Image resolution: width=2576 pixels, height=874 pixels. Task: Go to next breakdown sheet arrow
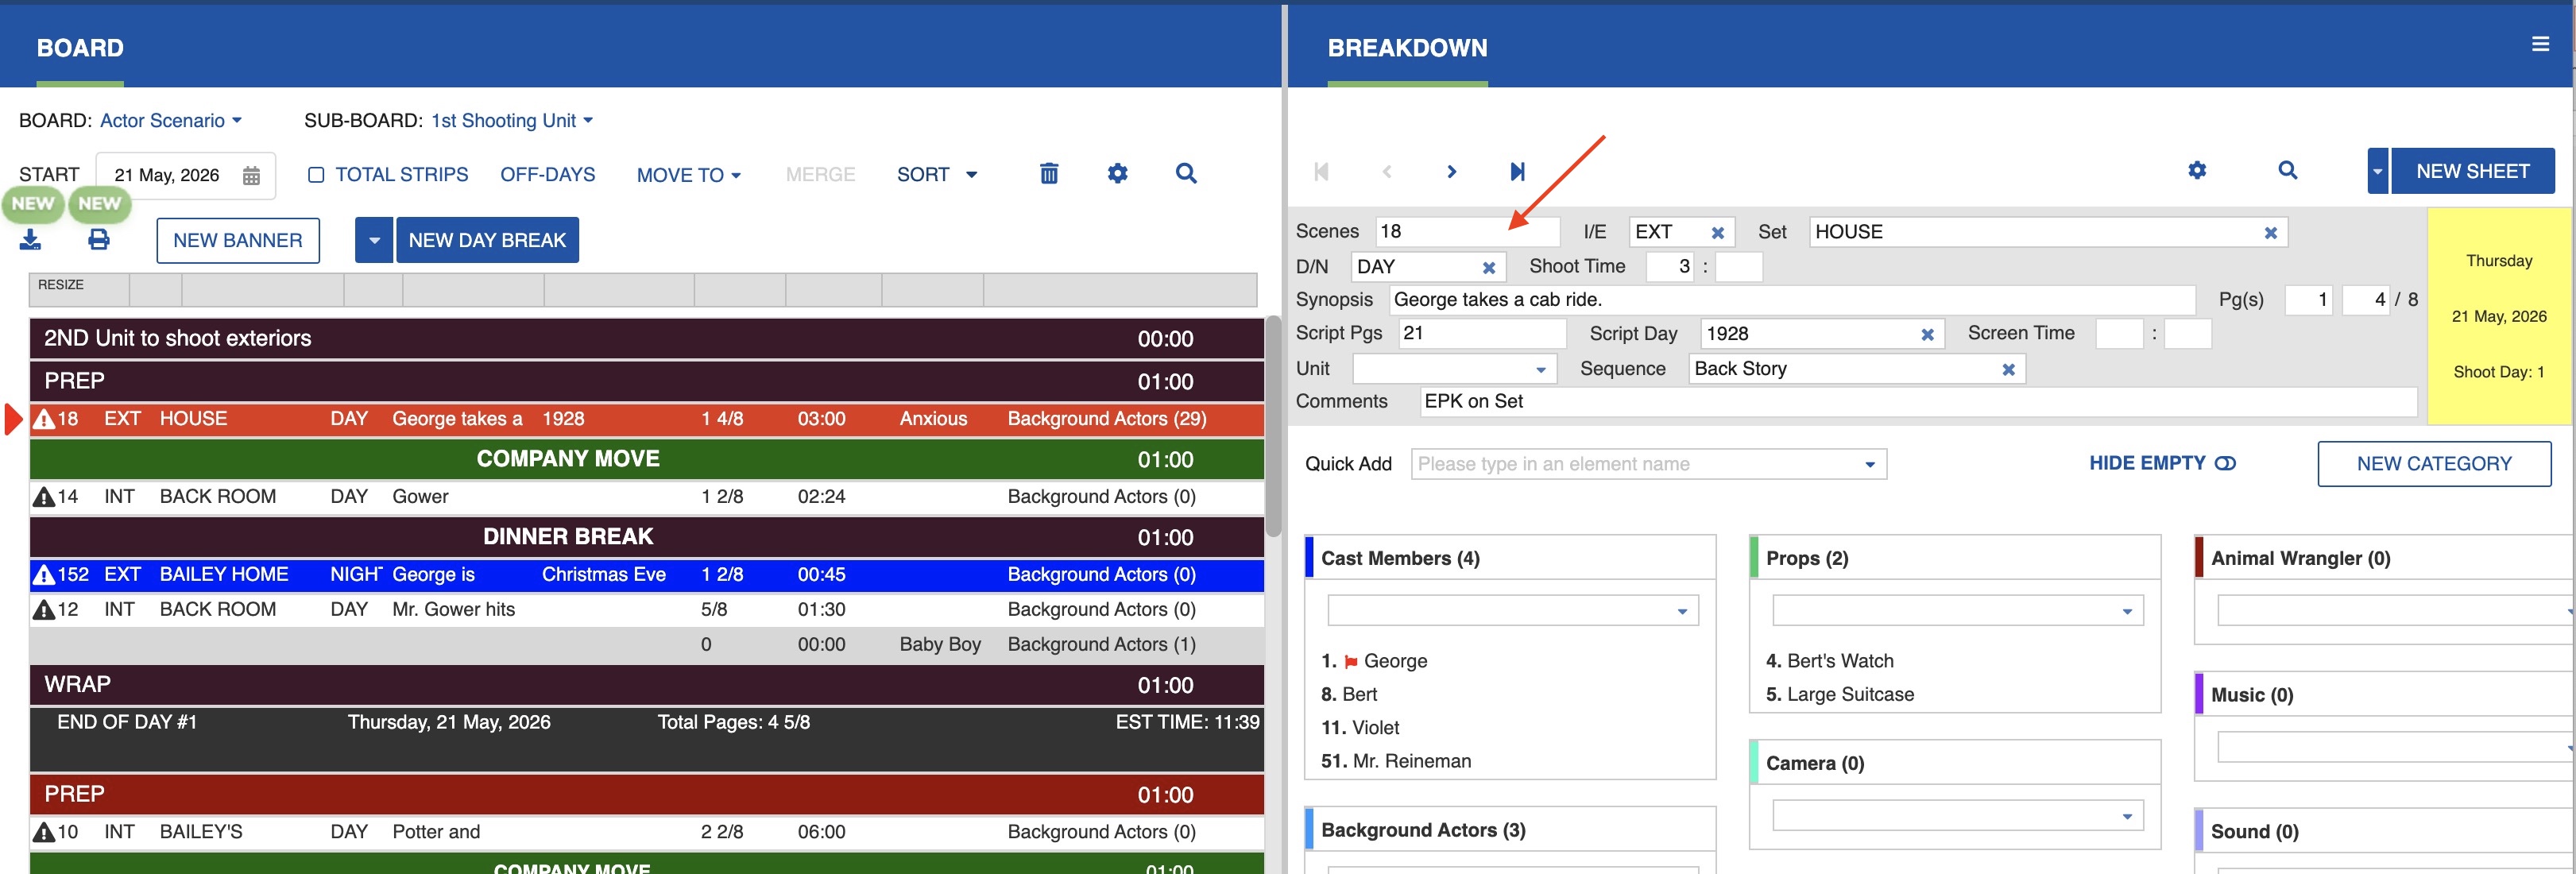pos(1451,172)
